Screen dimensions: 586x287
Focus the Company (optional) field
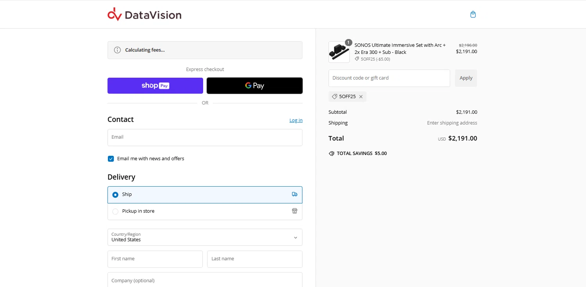click(x=205, y=280)
